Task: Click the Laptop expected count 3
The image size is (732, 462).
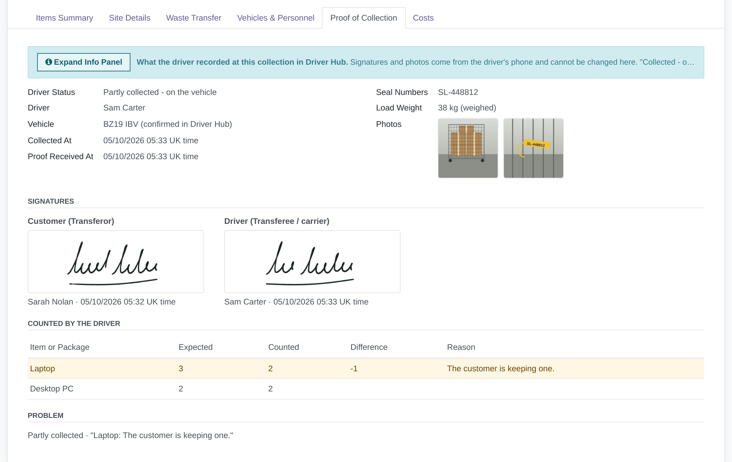Action: click(x=181, y=369)
